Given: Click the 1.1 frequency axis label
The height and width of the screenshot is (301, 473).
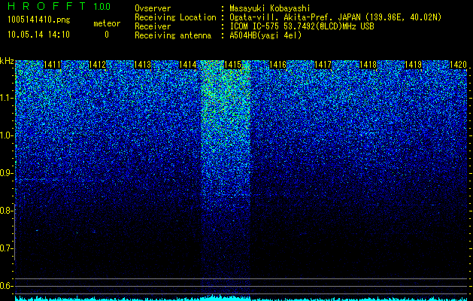Looking at the screenshot, I should point(6,98).
